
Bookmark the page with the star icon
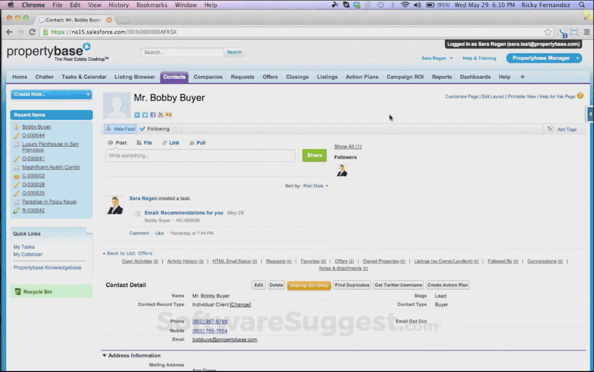point(547,31)
